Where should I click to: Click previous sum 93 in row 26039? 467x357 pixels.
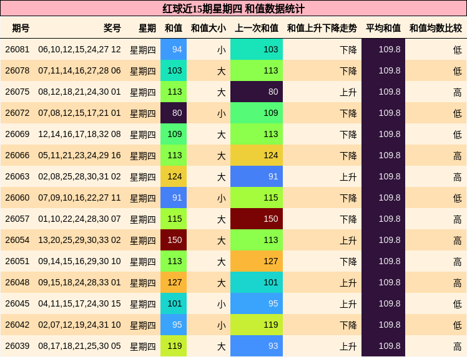tap(257, 346)
